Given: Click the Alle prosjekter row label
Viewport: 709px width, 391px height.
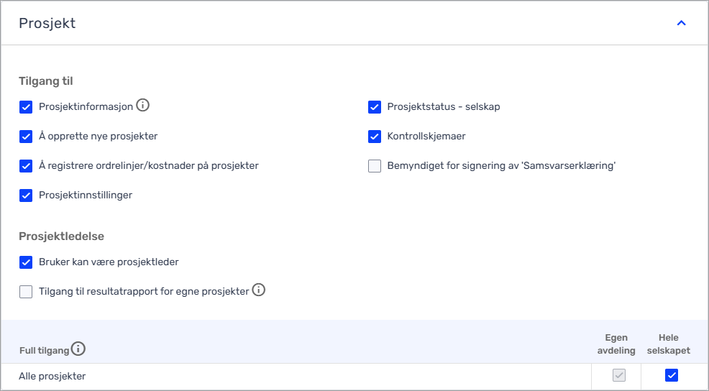Looking at the screenshot, I should point(52,376).
